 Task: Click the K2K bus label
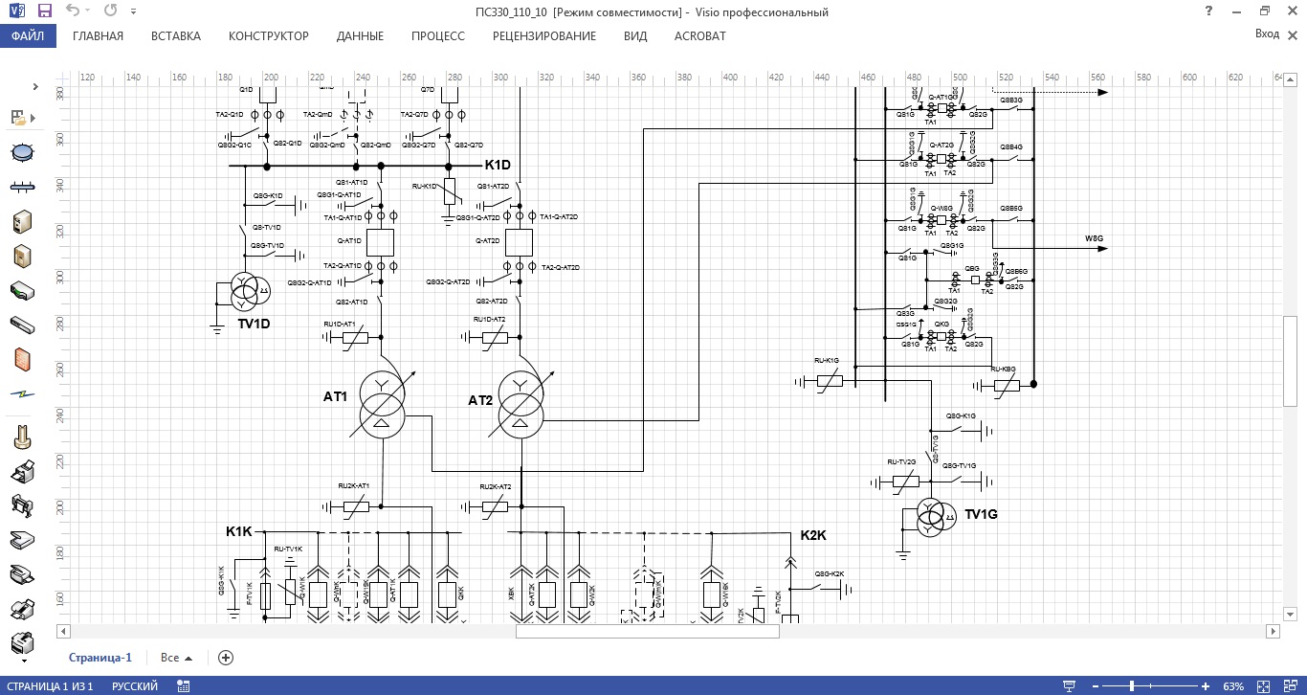pos(813,534)
